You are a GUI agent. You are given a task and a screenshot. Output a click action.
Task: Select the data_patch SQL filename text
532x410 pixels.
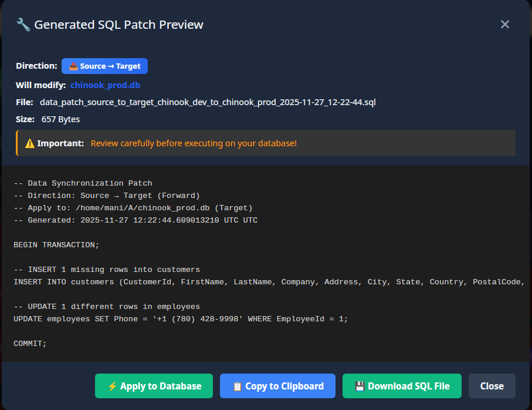[208, 102]
